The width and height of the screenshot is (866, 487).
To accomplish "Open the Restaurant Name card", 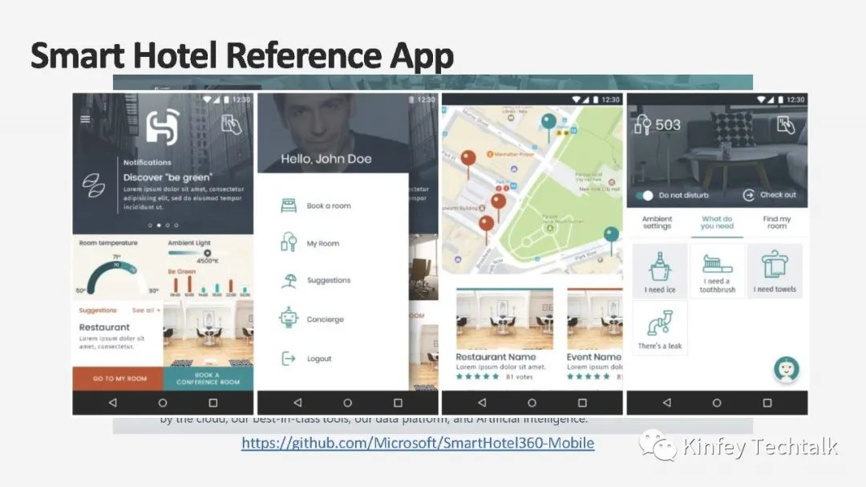I will [504, 335].
